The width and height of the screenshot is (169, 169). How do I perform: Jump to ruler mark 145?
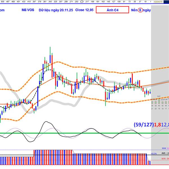pos(108,2)
